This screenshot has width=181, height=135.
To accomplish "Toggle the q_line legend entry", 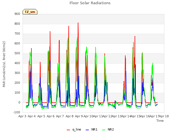I will (74, 129).
